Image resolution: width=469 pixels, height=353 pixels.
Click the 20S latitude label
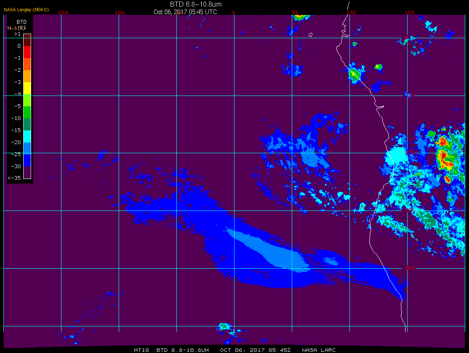pyautogui.click(x=410, y=268)
